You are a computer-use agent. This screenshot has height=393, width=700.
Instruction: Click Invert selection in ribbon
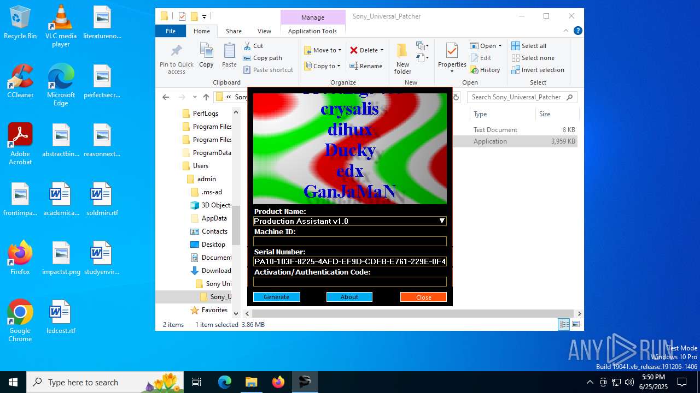click(538, 70)
